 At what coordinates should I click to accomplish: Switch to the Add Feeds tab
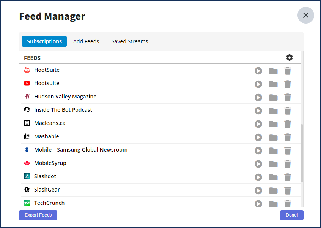click(86, 41)
